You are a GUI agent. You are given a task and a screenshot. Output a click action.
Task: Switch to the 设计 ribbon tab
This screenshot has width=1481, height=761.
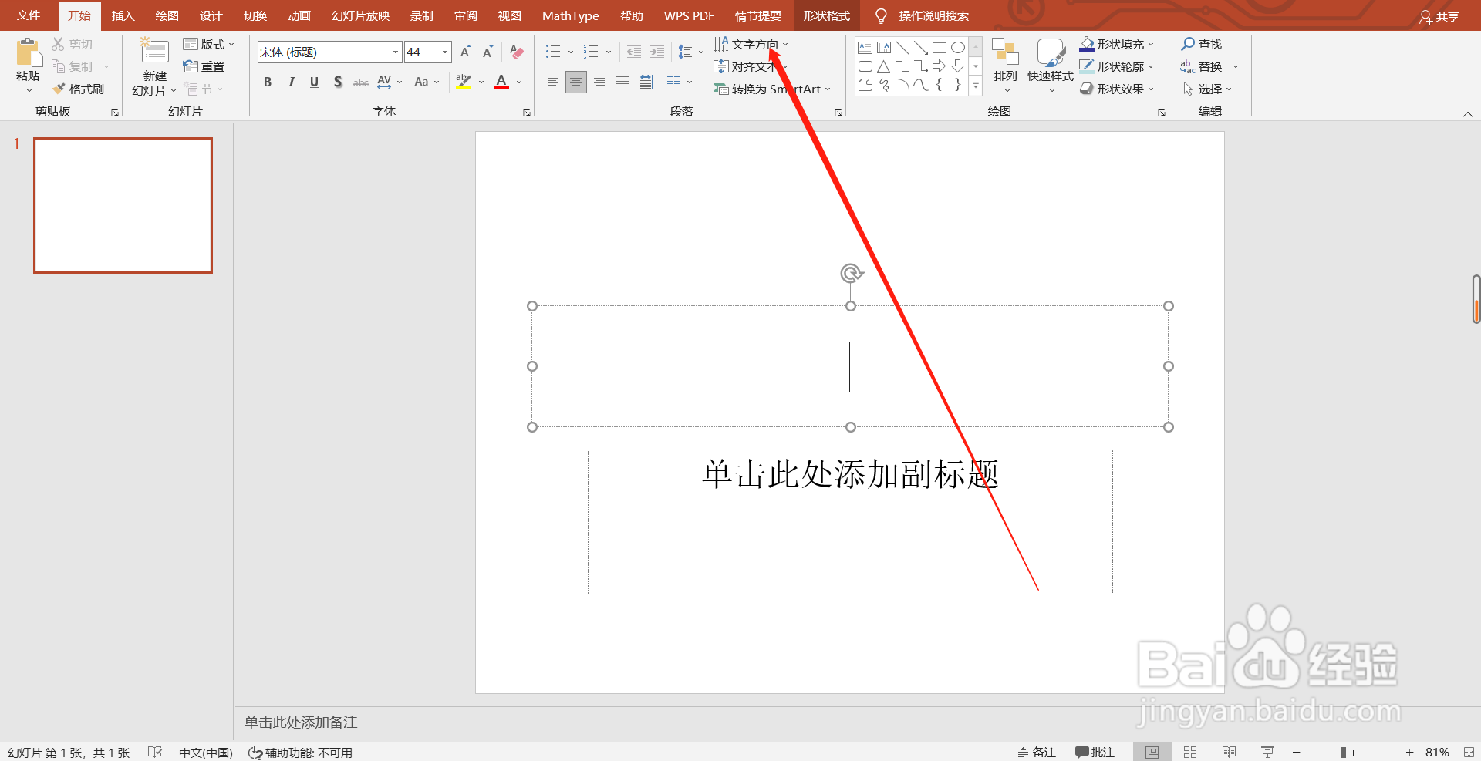point(211,15)
